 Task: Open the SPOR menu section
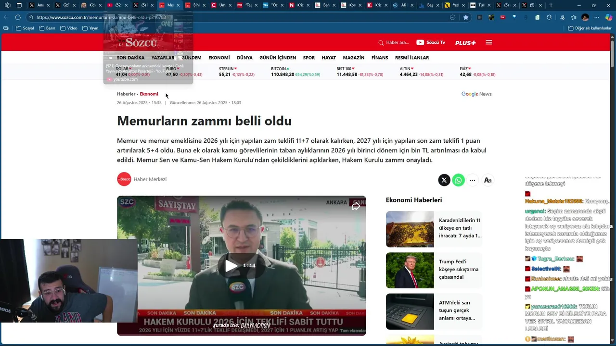309,58
